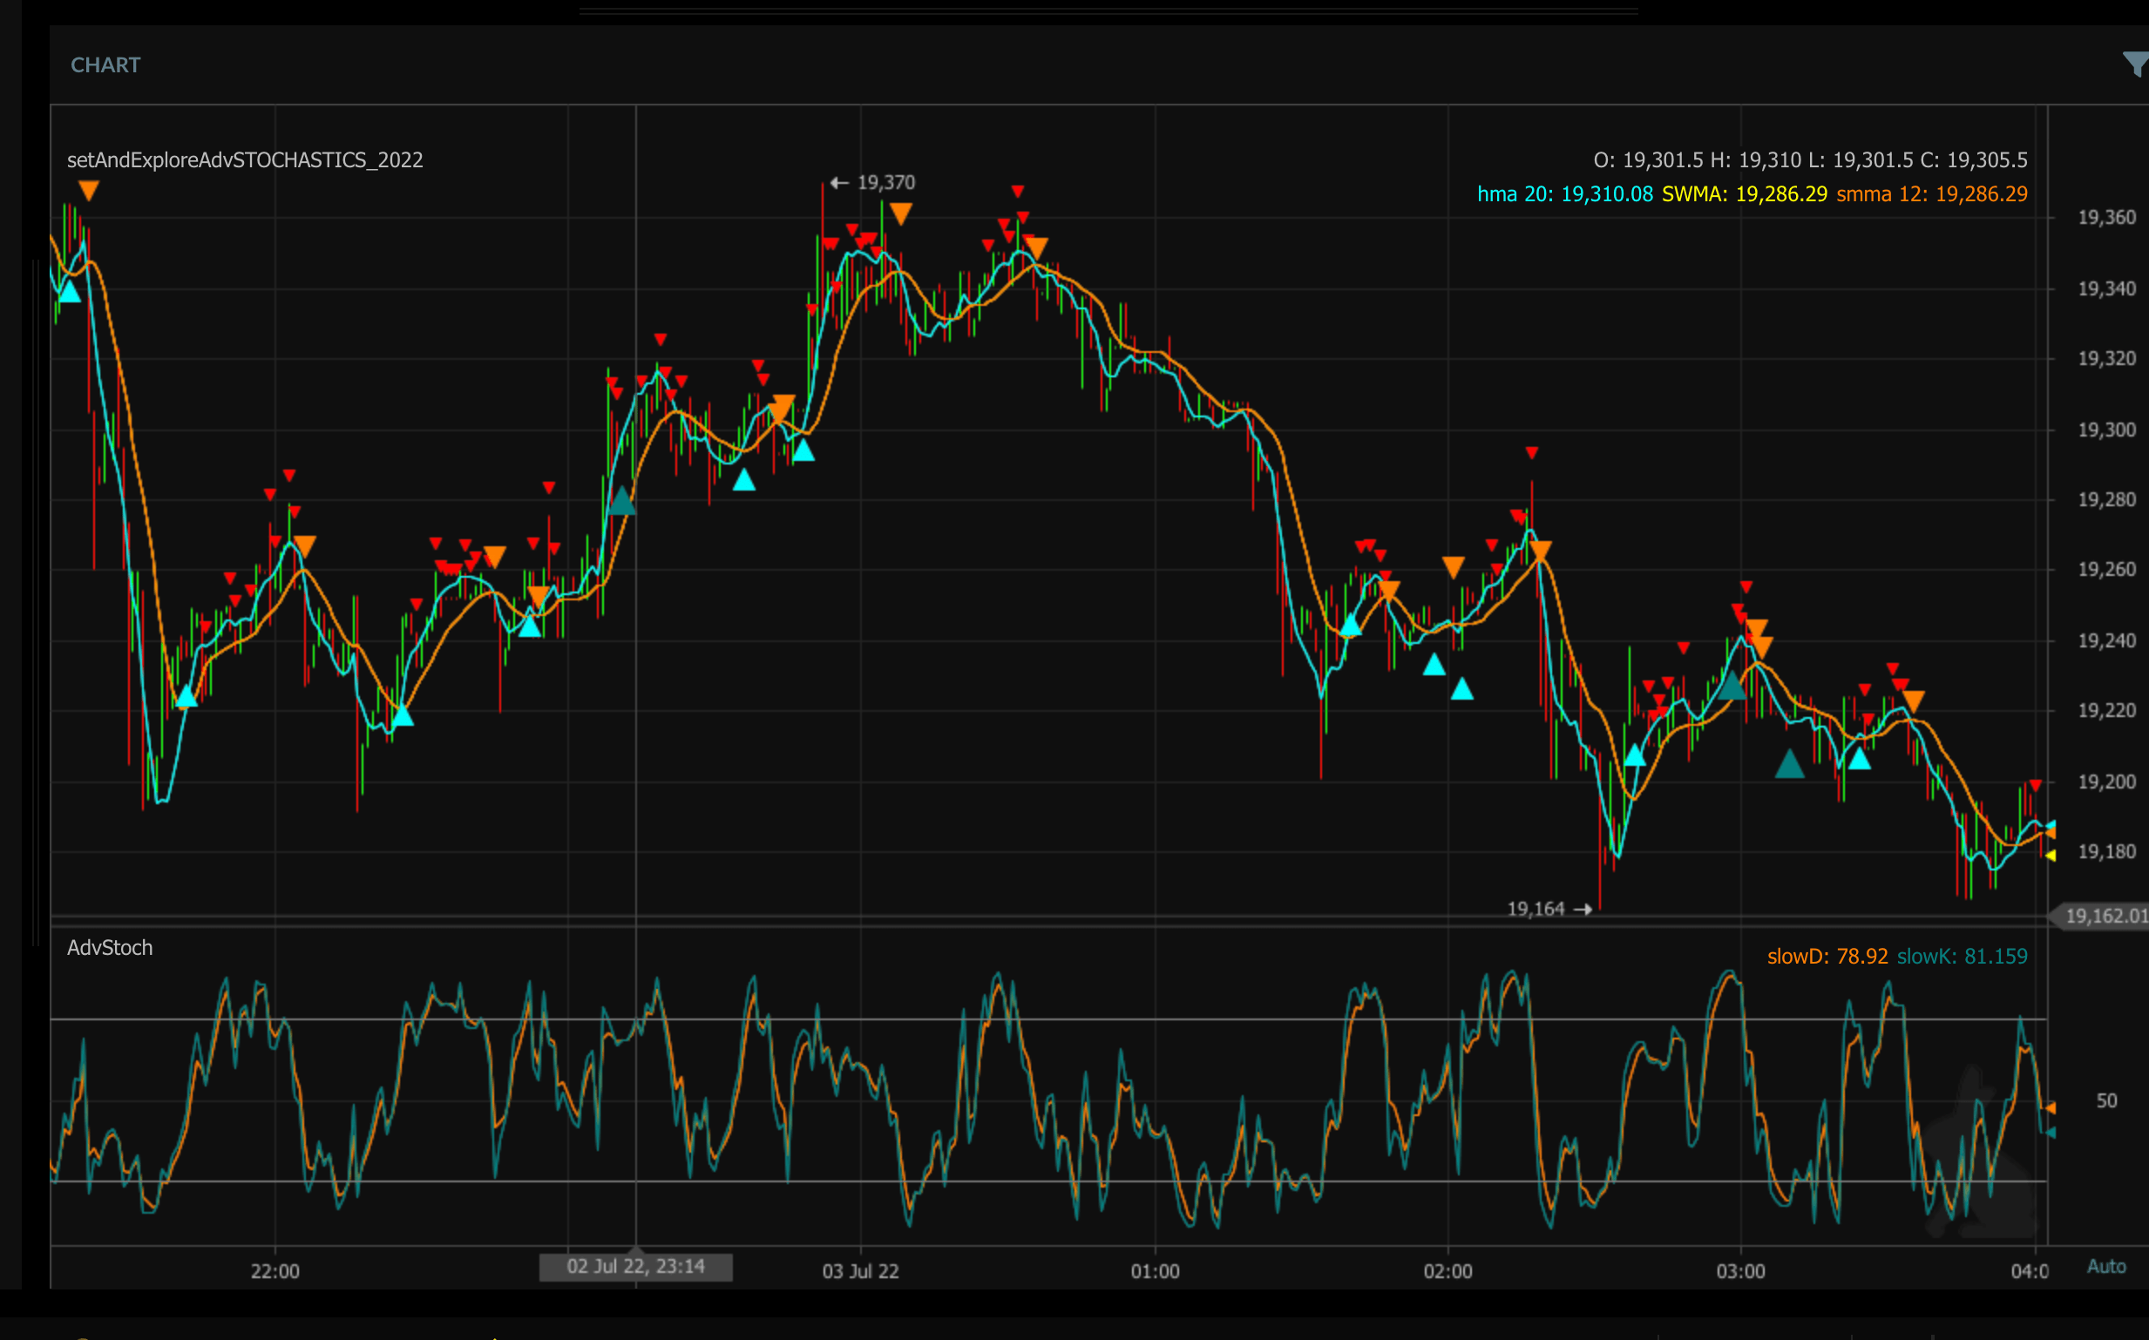The image size is (2149, 1340).
Task: Click the SWMA legend value
Action: 1744,193
